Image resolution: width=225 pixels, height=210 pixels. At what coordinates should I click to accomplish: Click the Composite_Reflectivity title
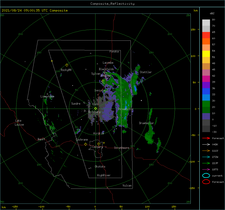tap(112, 4)
